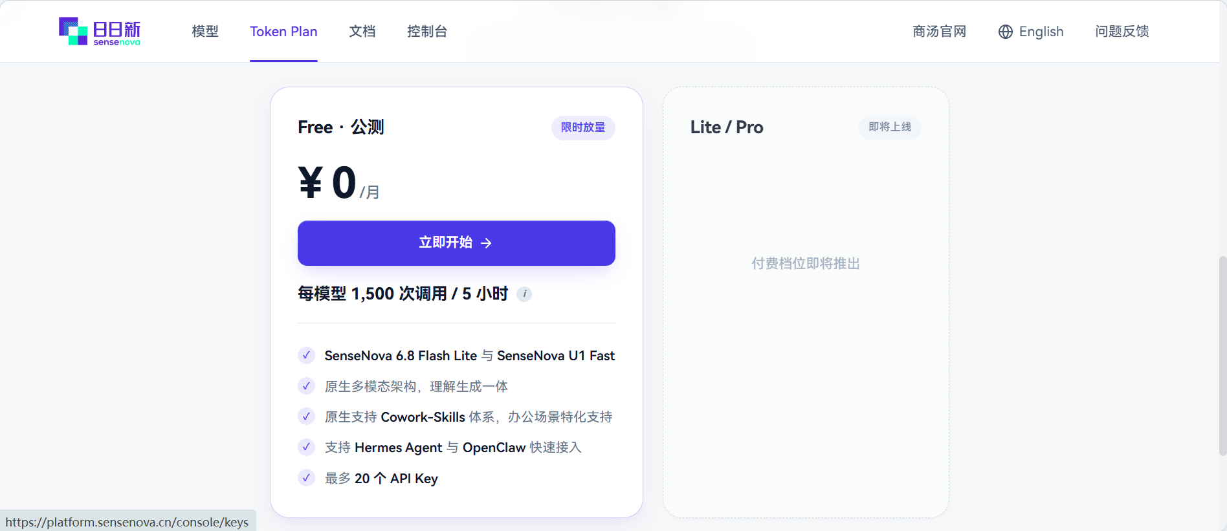Image resolution: width=1227 pixels, height=531 pixels.
Task: Click the 付费档位即将推出 text
Action: pyautogui.click(x=806, y=263)
